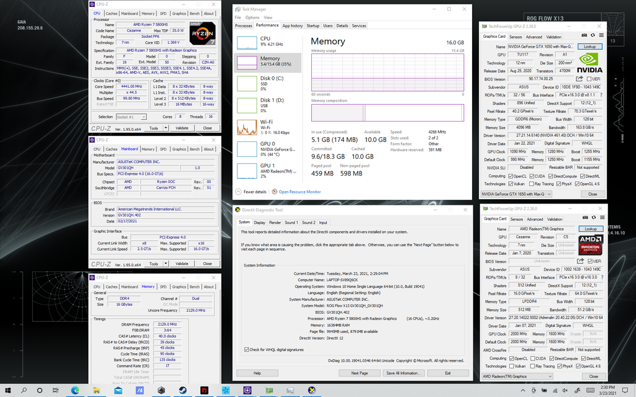
Task: Toggle CUDA checkbox in NVIDIA GPU-Z window
Action: coord(532,176)
